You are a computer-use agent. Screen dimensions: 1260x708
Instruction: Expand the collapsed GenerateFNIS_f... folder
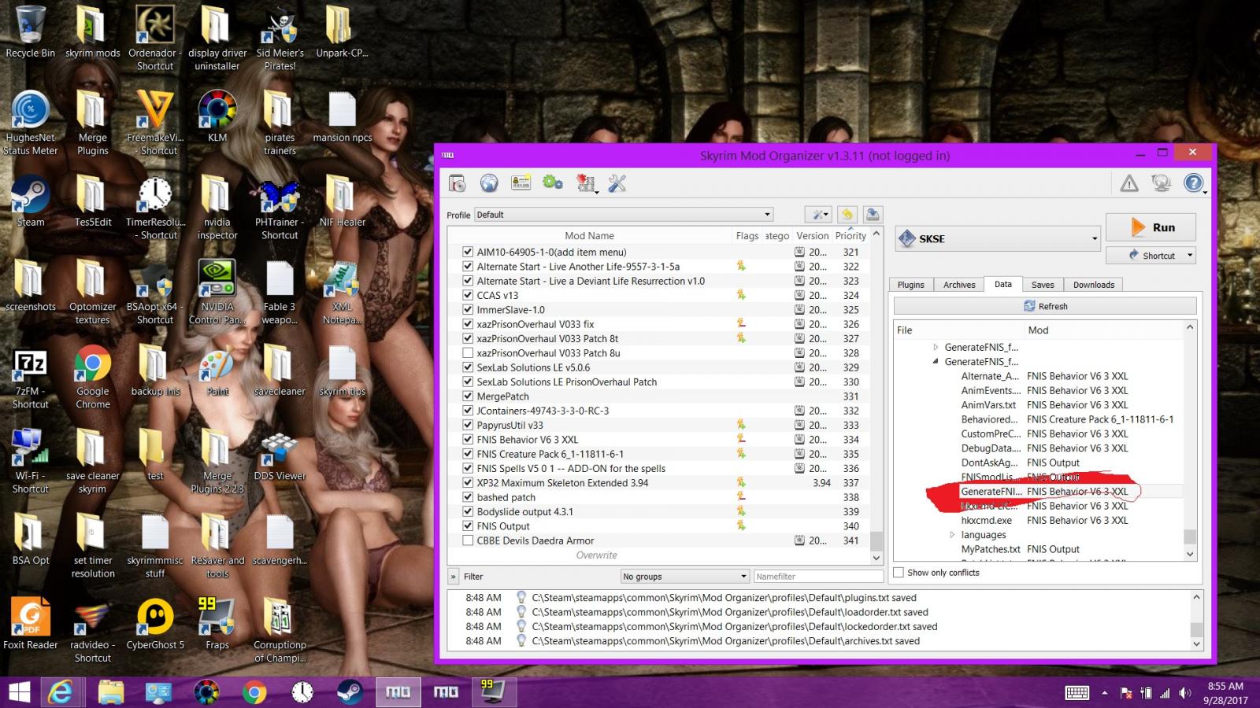[936, 347]
